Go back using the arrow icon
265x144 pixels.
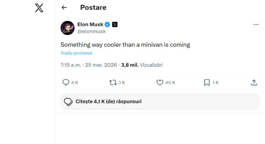click(64, 8)
